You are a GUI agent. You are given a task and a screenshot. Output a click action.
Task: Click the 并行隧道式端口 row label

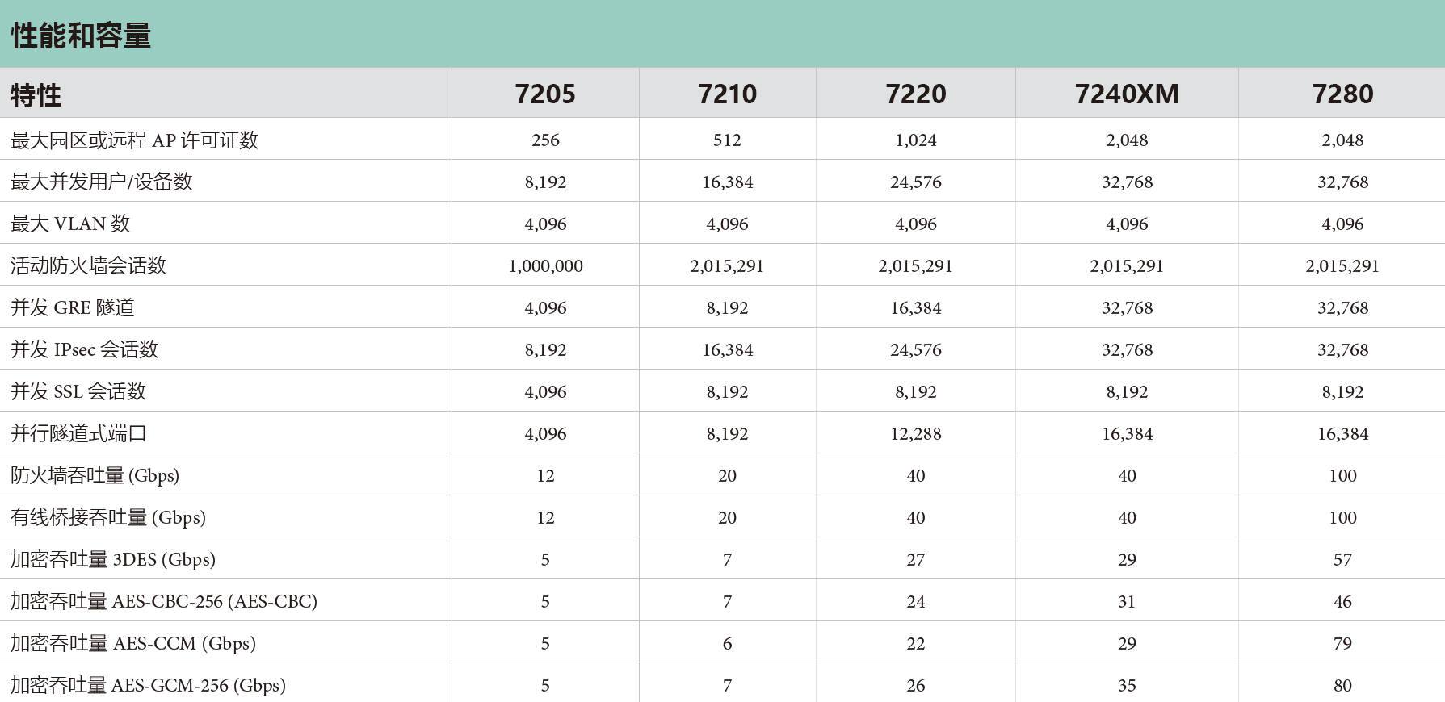(x=78, y=434)
